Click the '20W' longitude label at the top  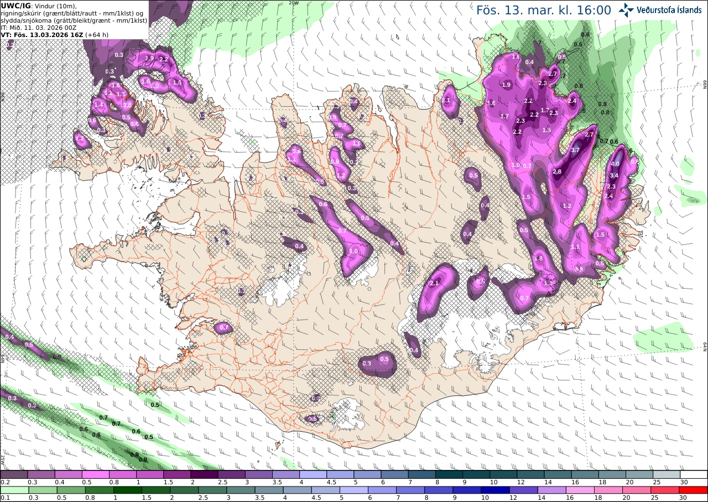click(293, 3)
